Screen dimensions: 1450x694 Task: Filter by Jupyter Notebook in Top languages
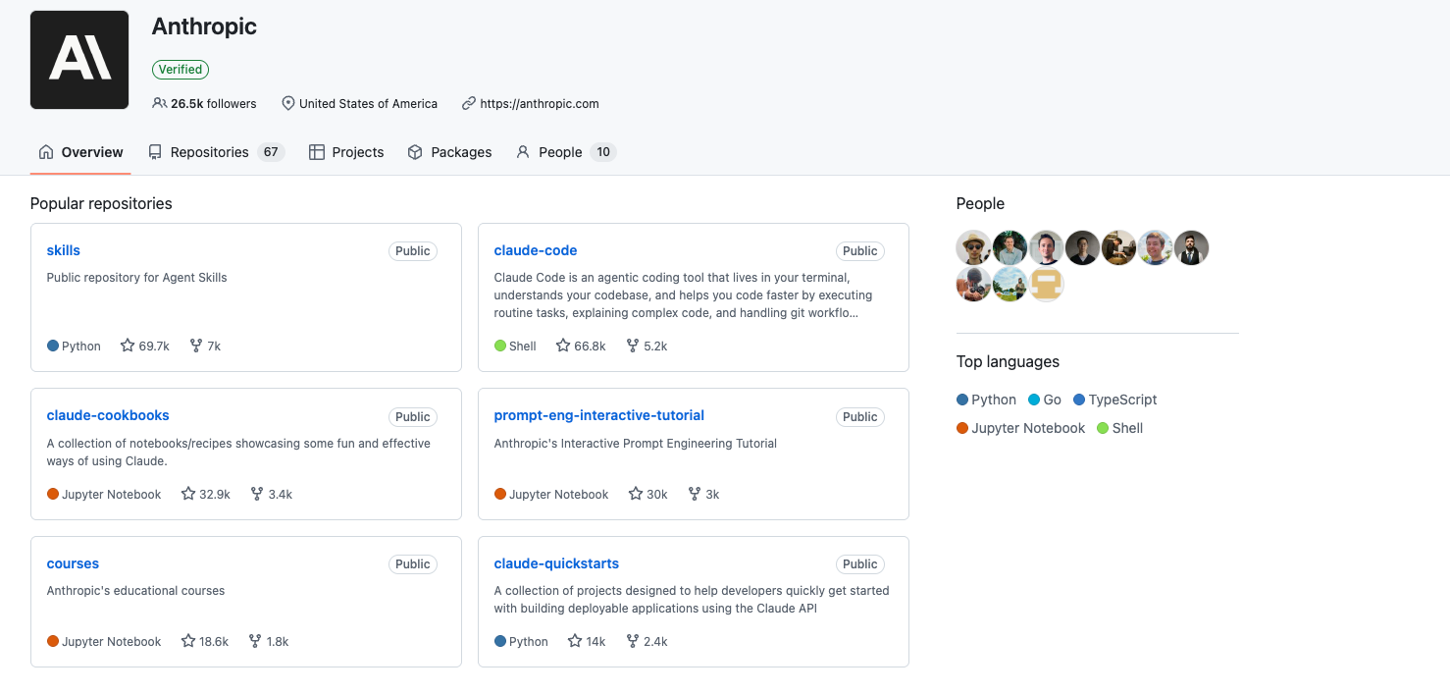(1021, 428)
